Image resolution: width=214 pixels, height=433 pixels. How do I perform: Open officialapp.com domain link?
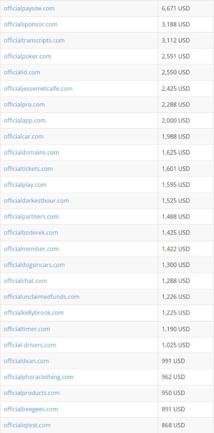[24, 121]
